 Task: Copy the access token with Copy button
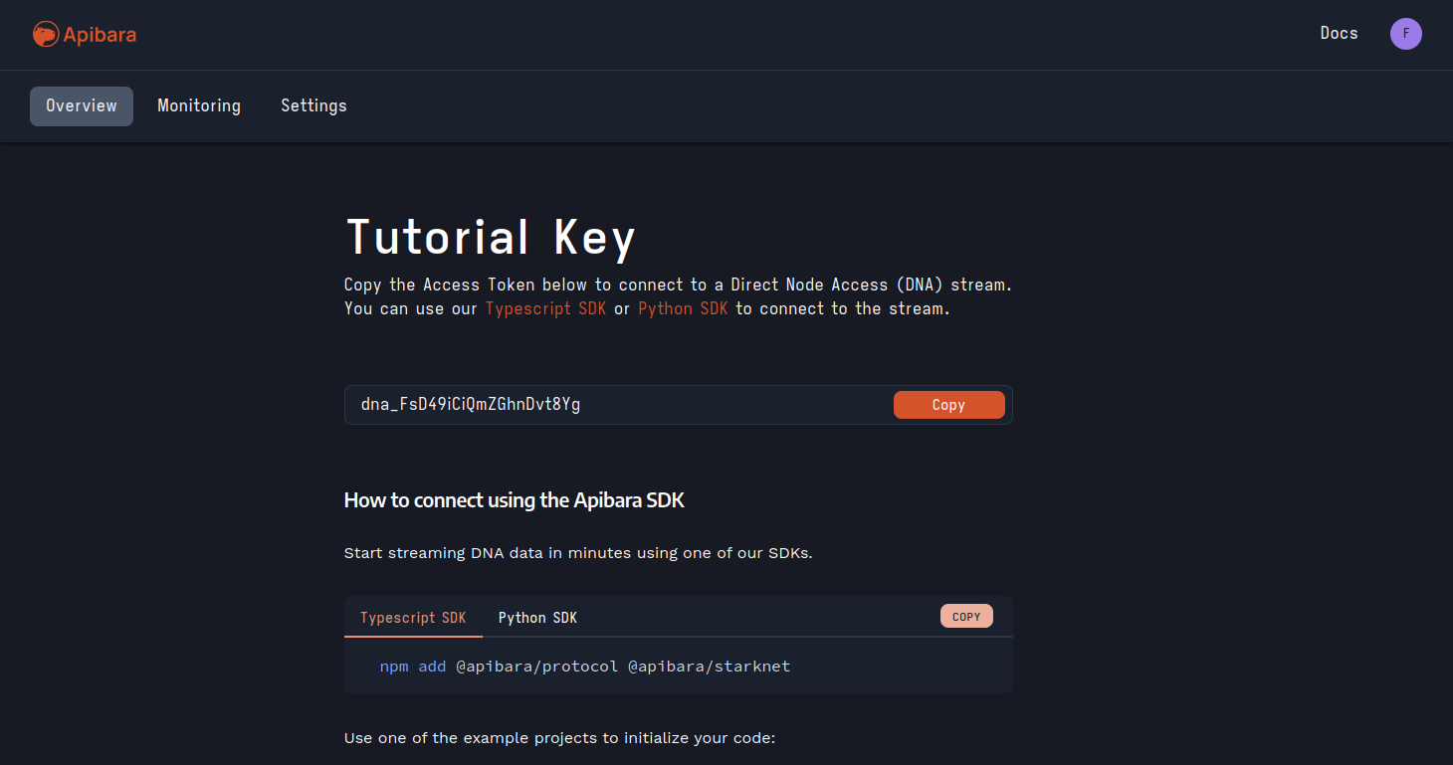(x=948, y=405)
